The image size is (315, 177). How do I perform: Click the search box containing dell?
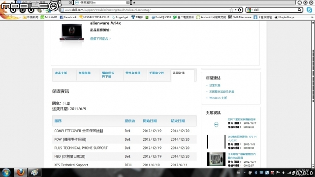[275, 10]
